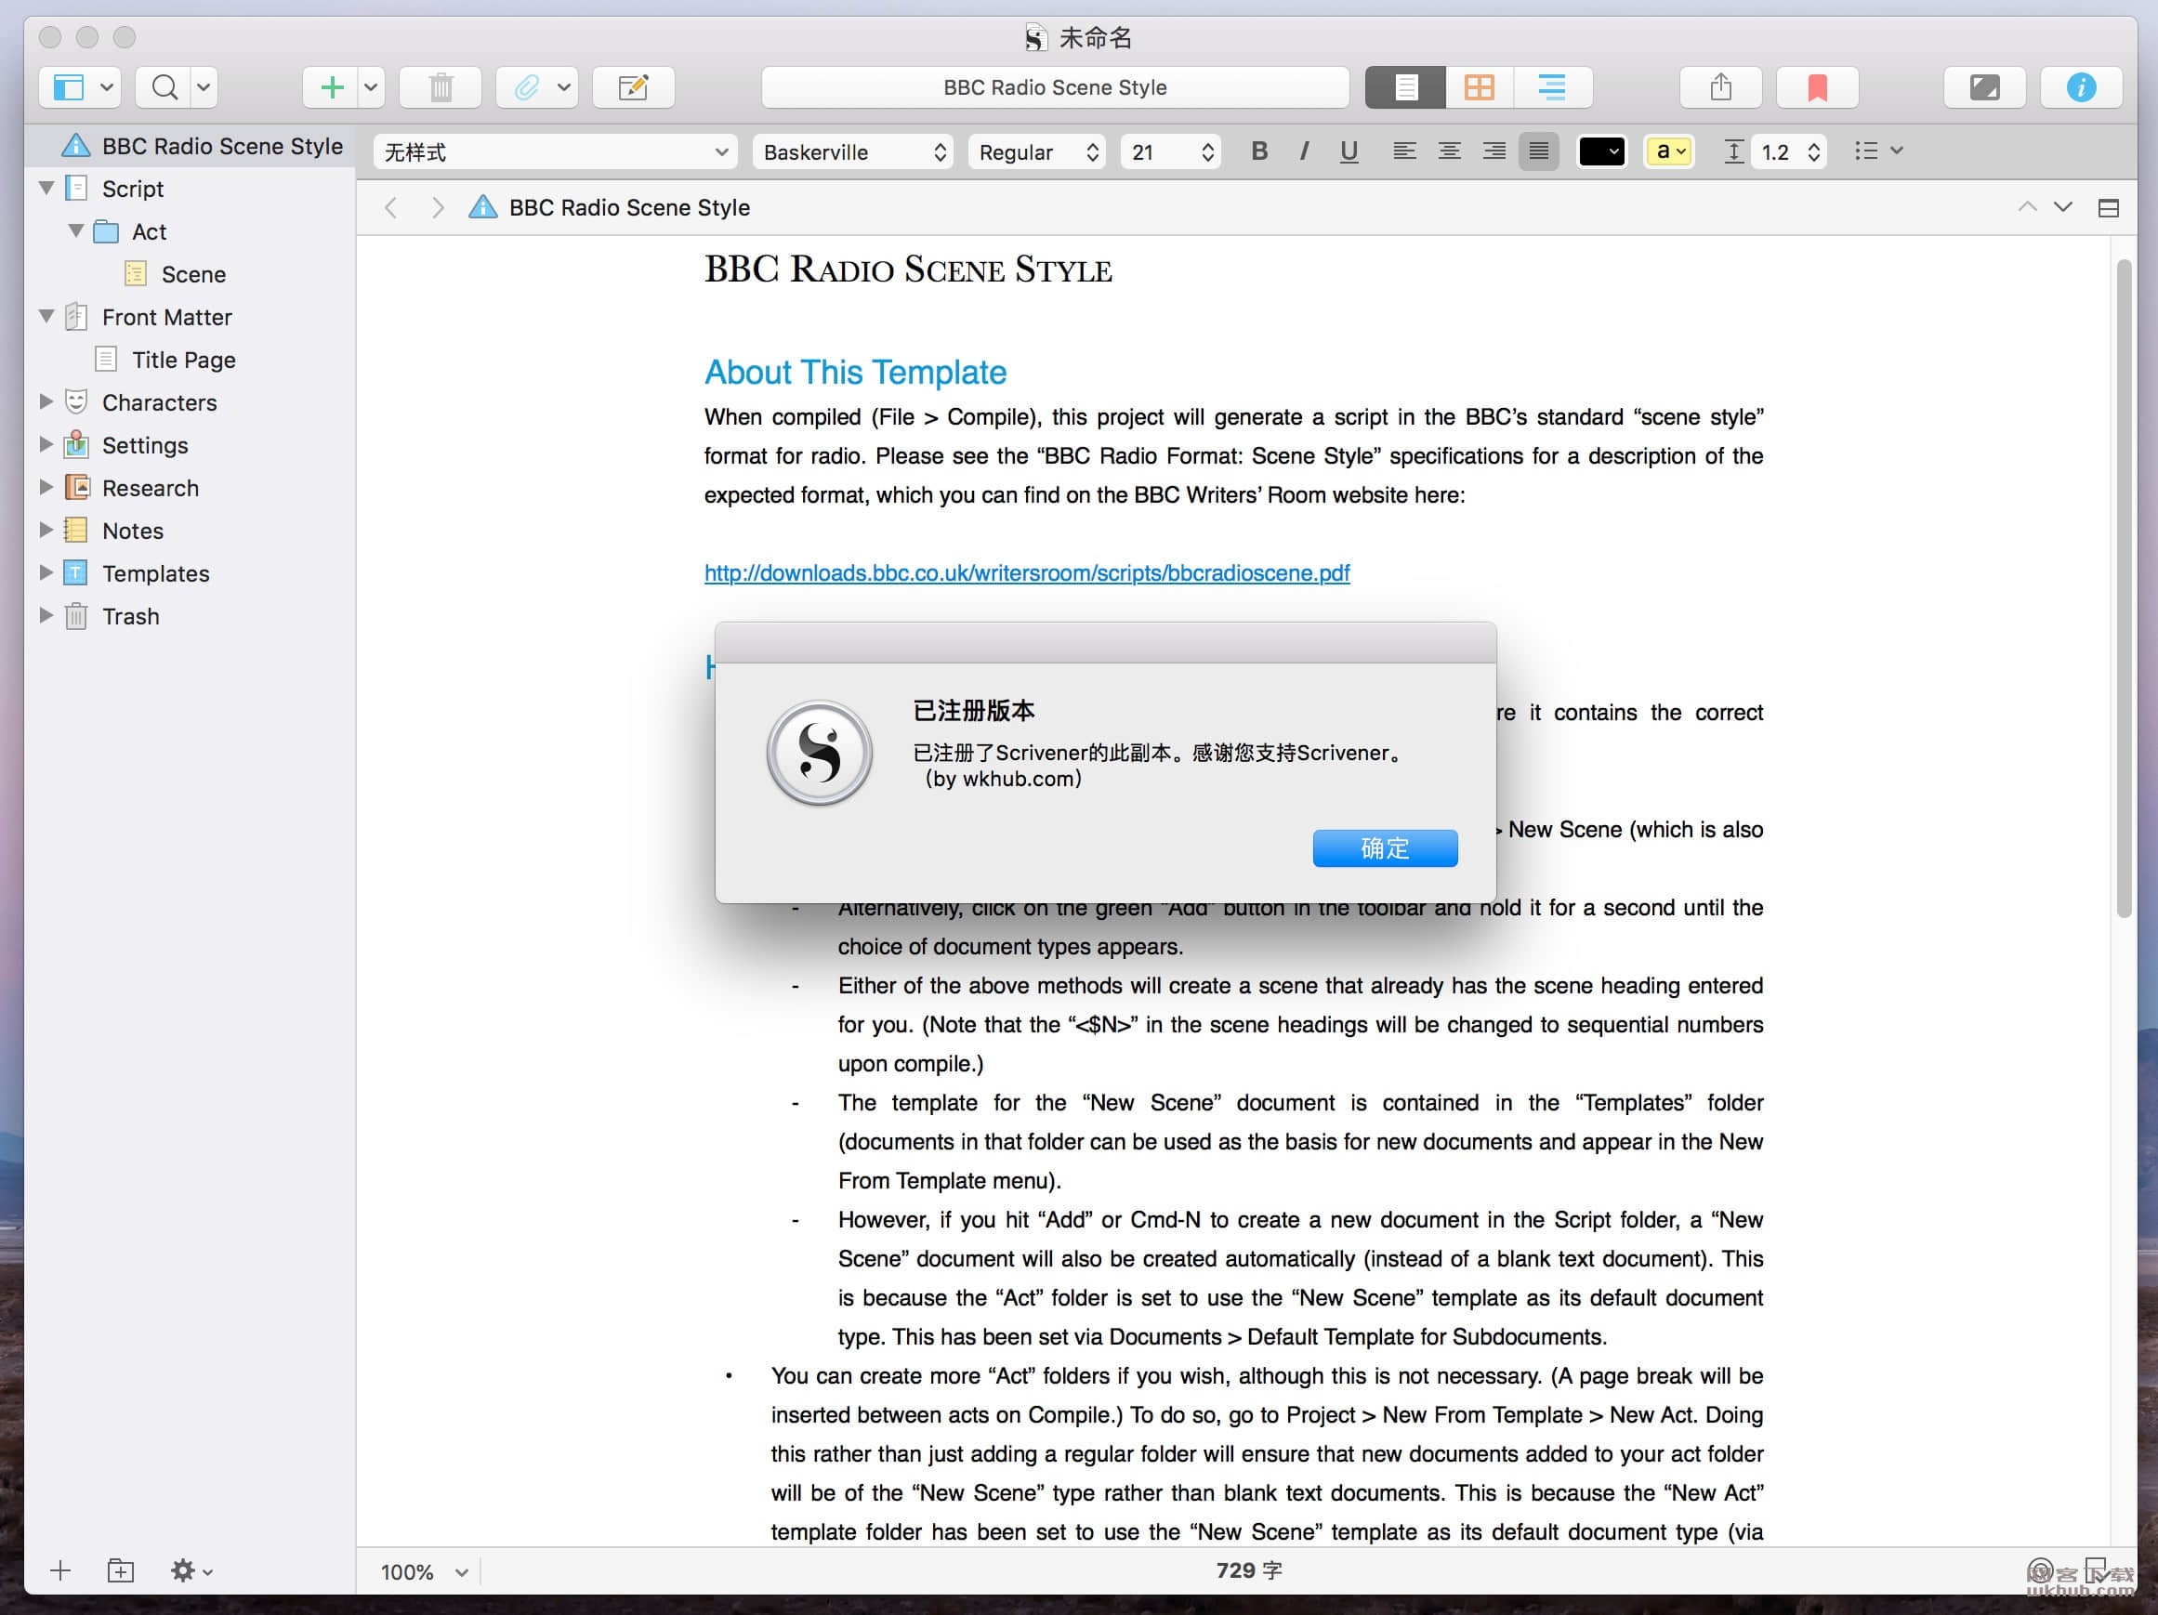The width and height of the screenshot is (2158, 1615).
Task: Click the green Add document button
Action: (x=332, y=87)
